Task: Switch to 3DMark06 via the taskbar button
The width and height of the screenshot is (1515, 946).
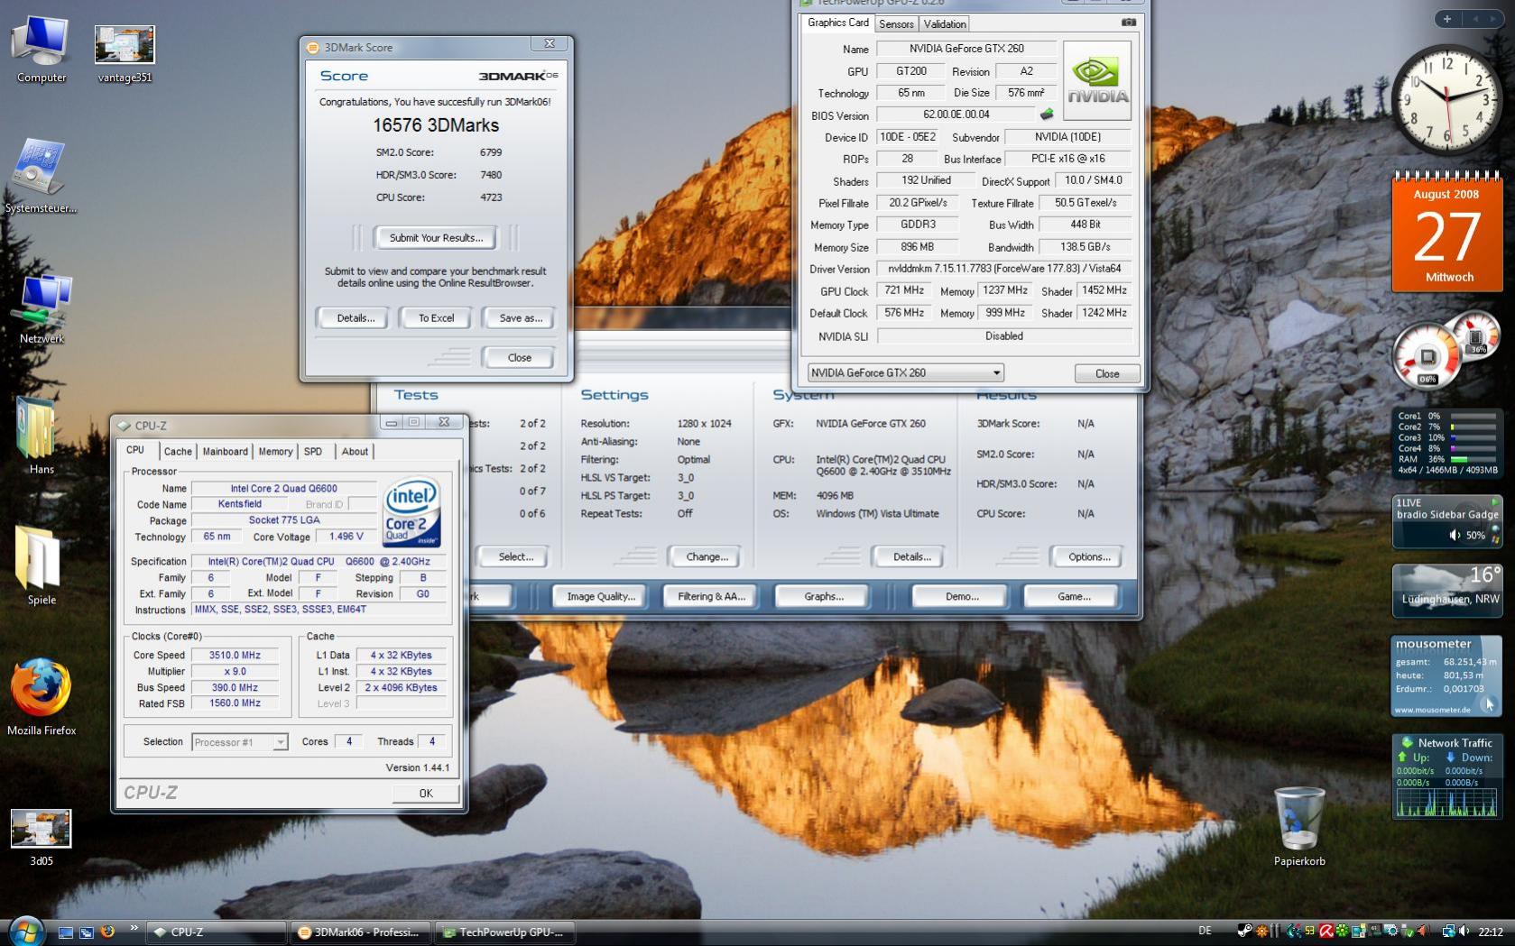Action: click(363, 932)
